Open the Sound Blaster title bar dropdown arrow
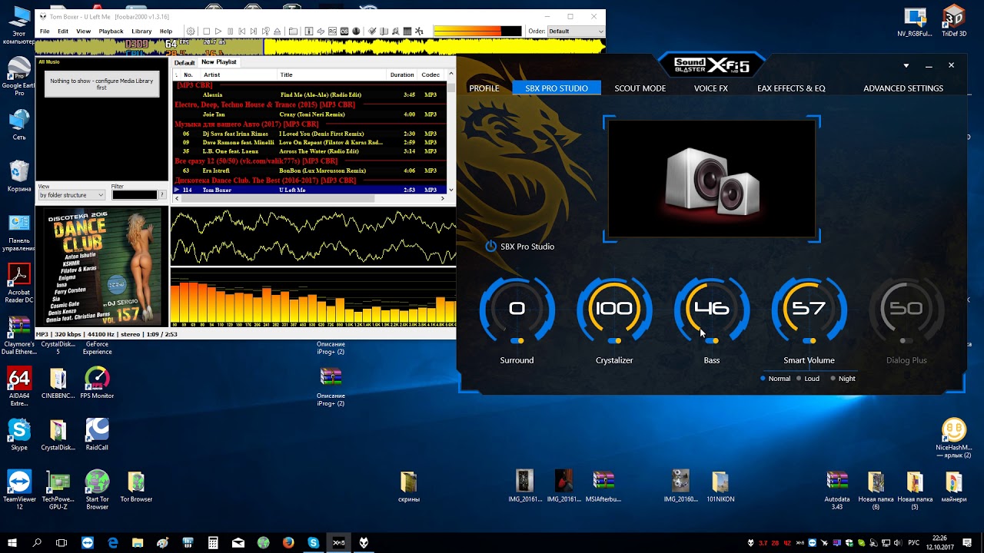 pos(906,66)
